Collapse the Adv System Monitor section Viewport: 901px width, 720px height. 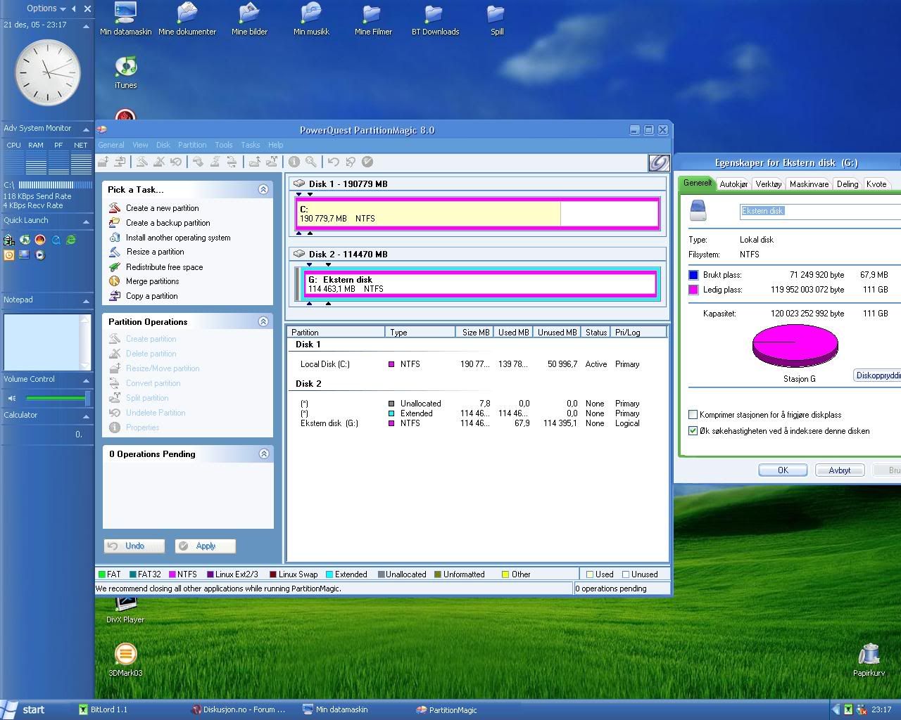tap(87, 129)
